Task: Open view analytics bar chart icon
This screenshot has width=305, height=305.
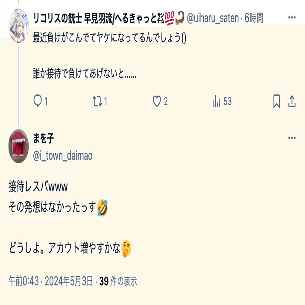Action: pos(217,101)
